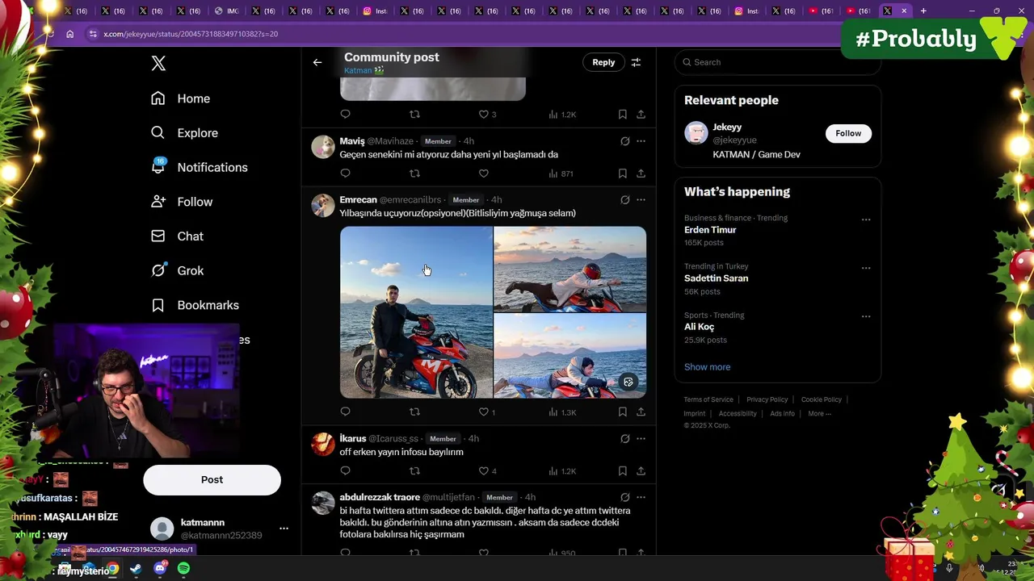
Task: Bookmark Emrecan's post
Action: pos(622,412)
